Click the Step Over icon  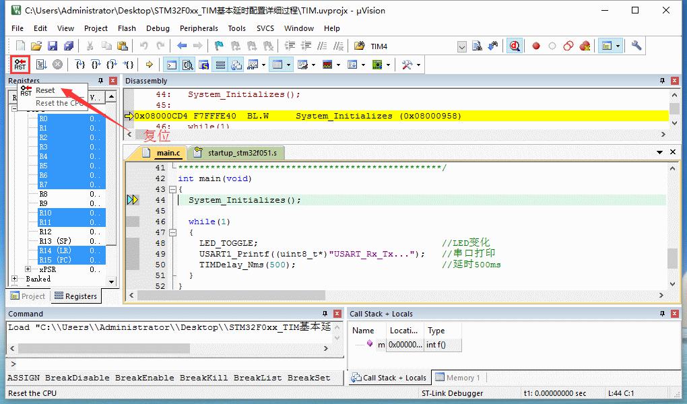96,65
